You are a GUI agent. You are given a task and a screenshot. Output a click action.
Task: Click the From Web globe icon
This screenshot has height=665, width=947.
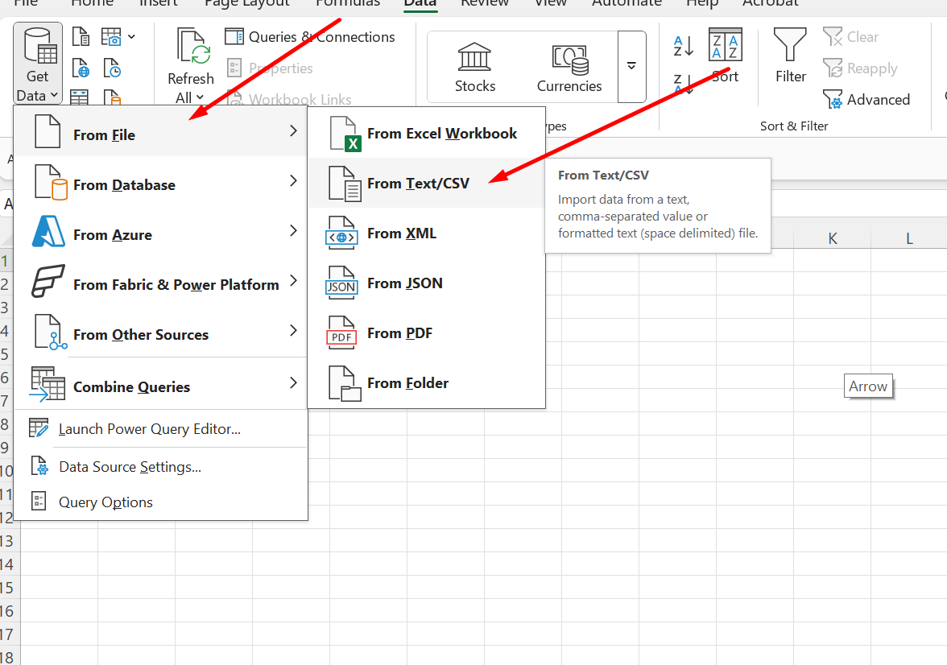tap(81, 68)
